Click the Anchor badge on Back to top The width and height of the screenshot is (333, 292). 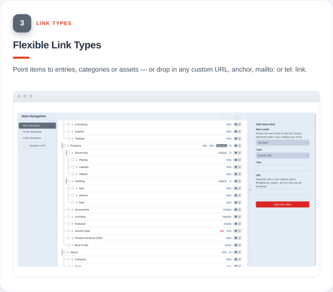[228, 245]
